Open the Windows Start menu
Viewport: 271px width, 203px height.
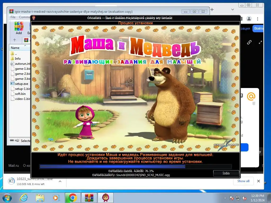[x=7, y=198]
